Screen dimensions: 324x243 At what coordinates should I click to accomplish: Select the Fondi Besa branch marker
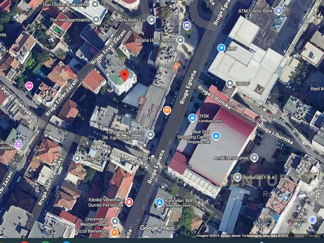[x=150, y=135]
